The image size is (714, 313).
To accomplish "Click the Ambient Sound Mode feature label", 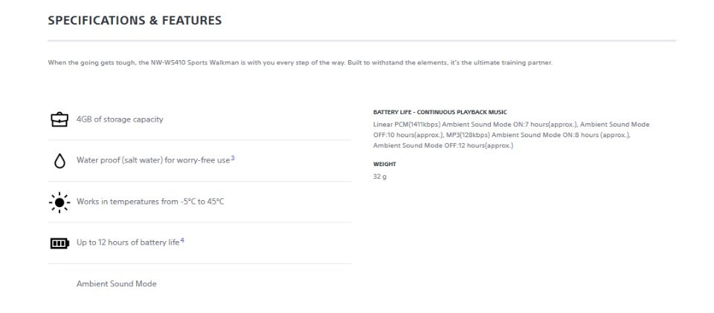I will (117, 284).
